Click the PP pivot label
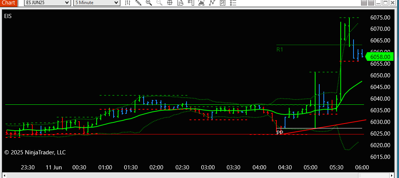The image size is (399, 178). click(x=280, y=132)
